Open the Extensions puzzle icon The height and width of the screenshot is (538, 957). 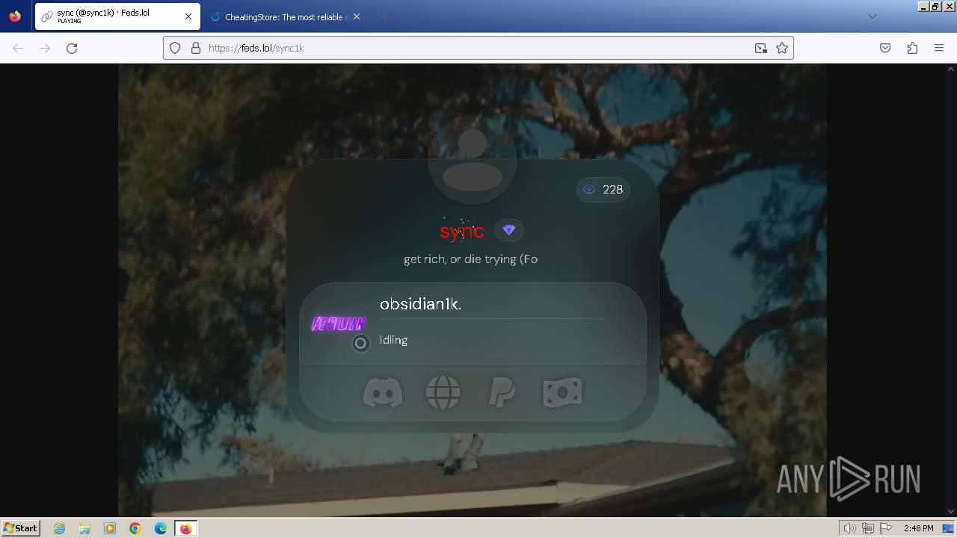point(912,48)
